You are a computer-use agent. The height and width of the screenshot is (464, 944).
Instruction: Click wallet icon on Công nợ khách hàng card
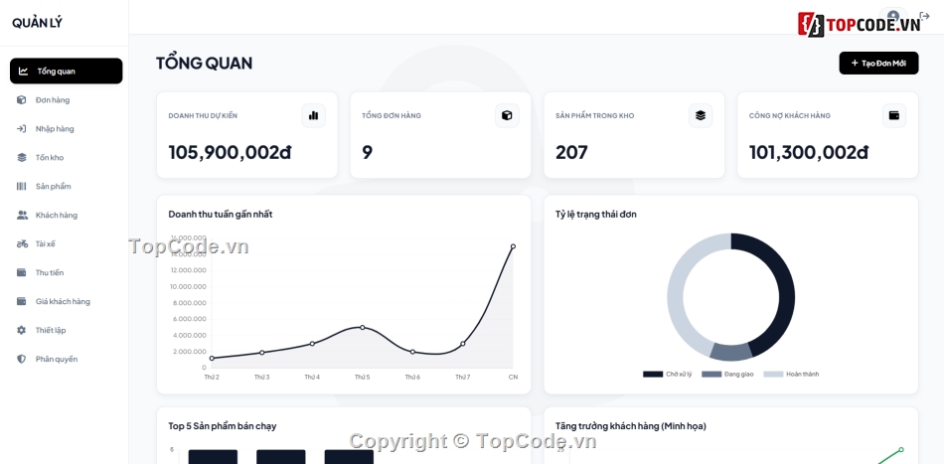(x=894, y=115)
